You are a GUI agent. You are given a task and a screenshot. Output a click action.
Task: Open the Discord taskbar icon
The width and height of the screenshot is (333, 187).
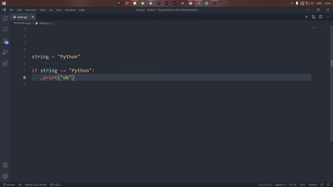point(183,3)
